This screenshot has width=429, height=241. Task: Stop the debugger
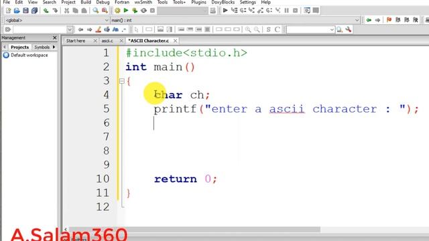tap(295, 11)
